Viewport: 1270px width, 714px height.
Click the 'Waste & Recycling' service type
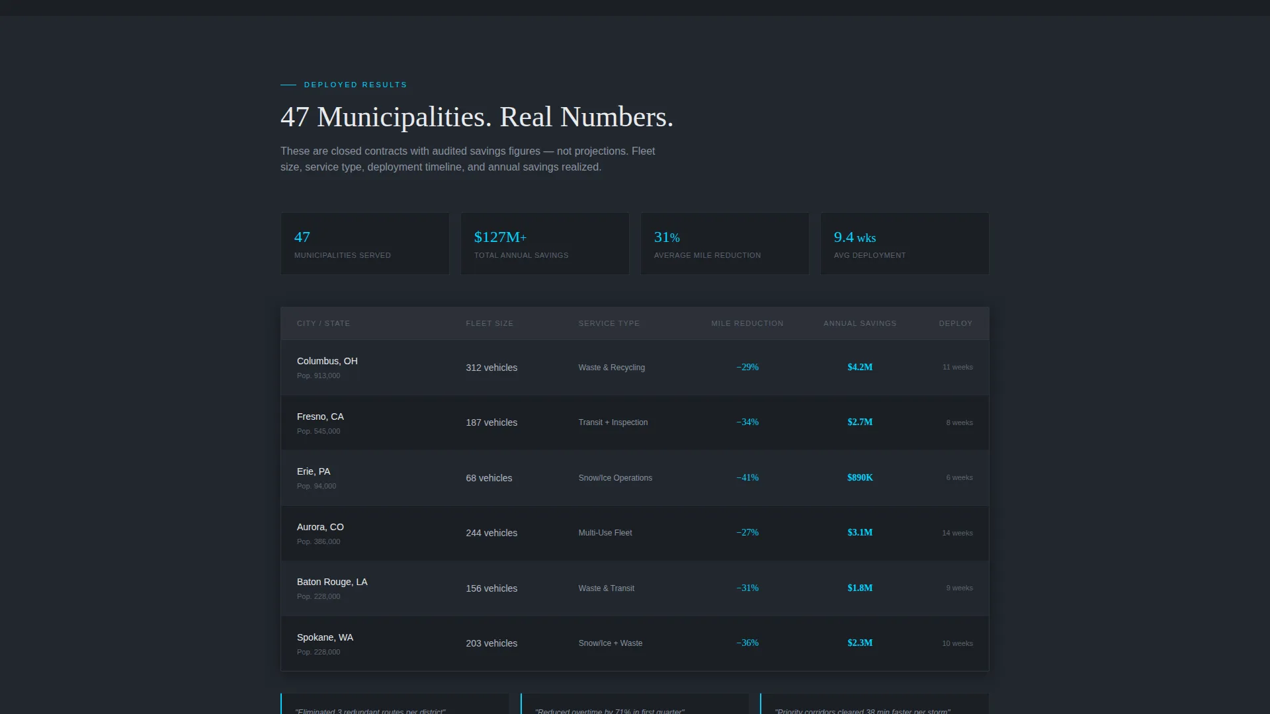pos(612,368)
